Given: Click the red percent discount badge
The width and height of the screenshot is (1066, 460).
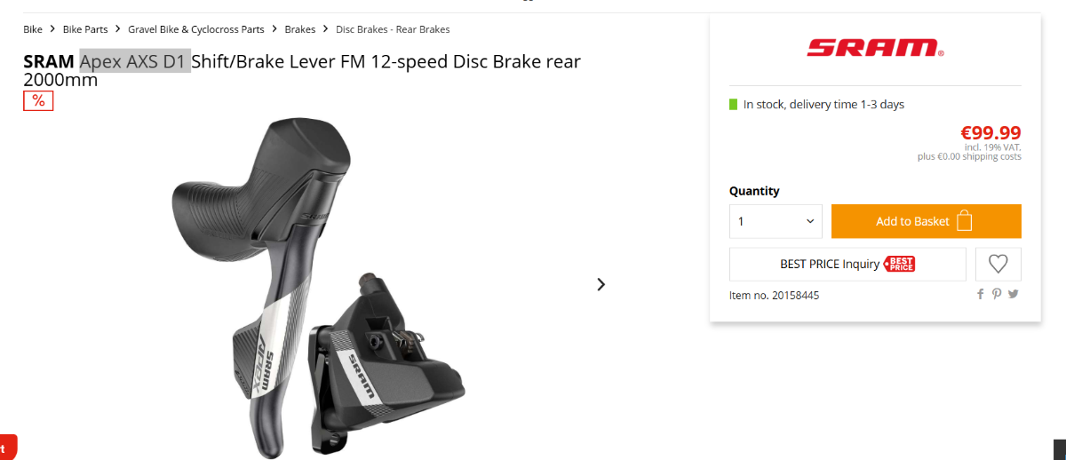Looking at the screenshot, I should pos(38,101).
